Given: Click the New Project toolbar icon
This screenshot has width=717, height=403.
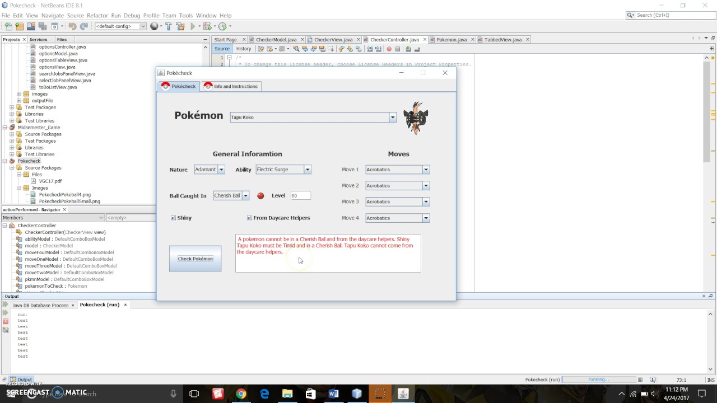Looking at the screenshot, I should [20, 26].
